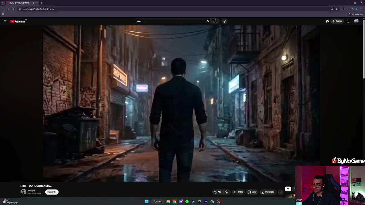The image size is (365, 205).
Task: Install app icon in address bar
Action: tap(332, 9)
